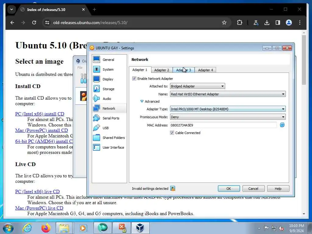Screen dimensions: 312x234
Task: Open PC (Intel x86) install CD link
Action: pyautogui.click(x=40, y=114)
